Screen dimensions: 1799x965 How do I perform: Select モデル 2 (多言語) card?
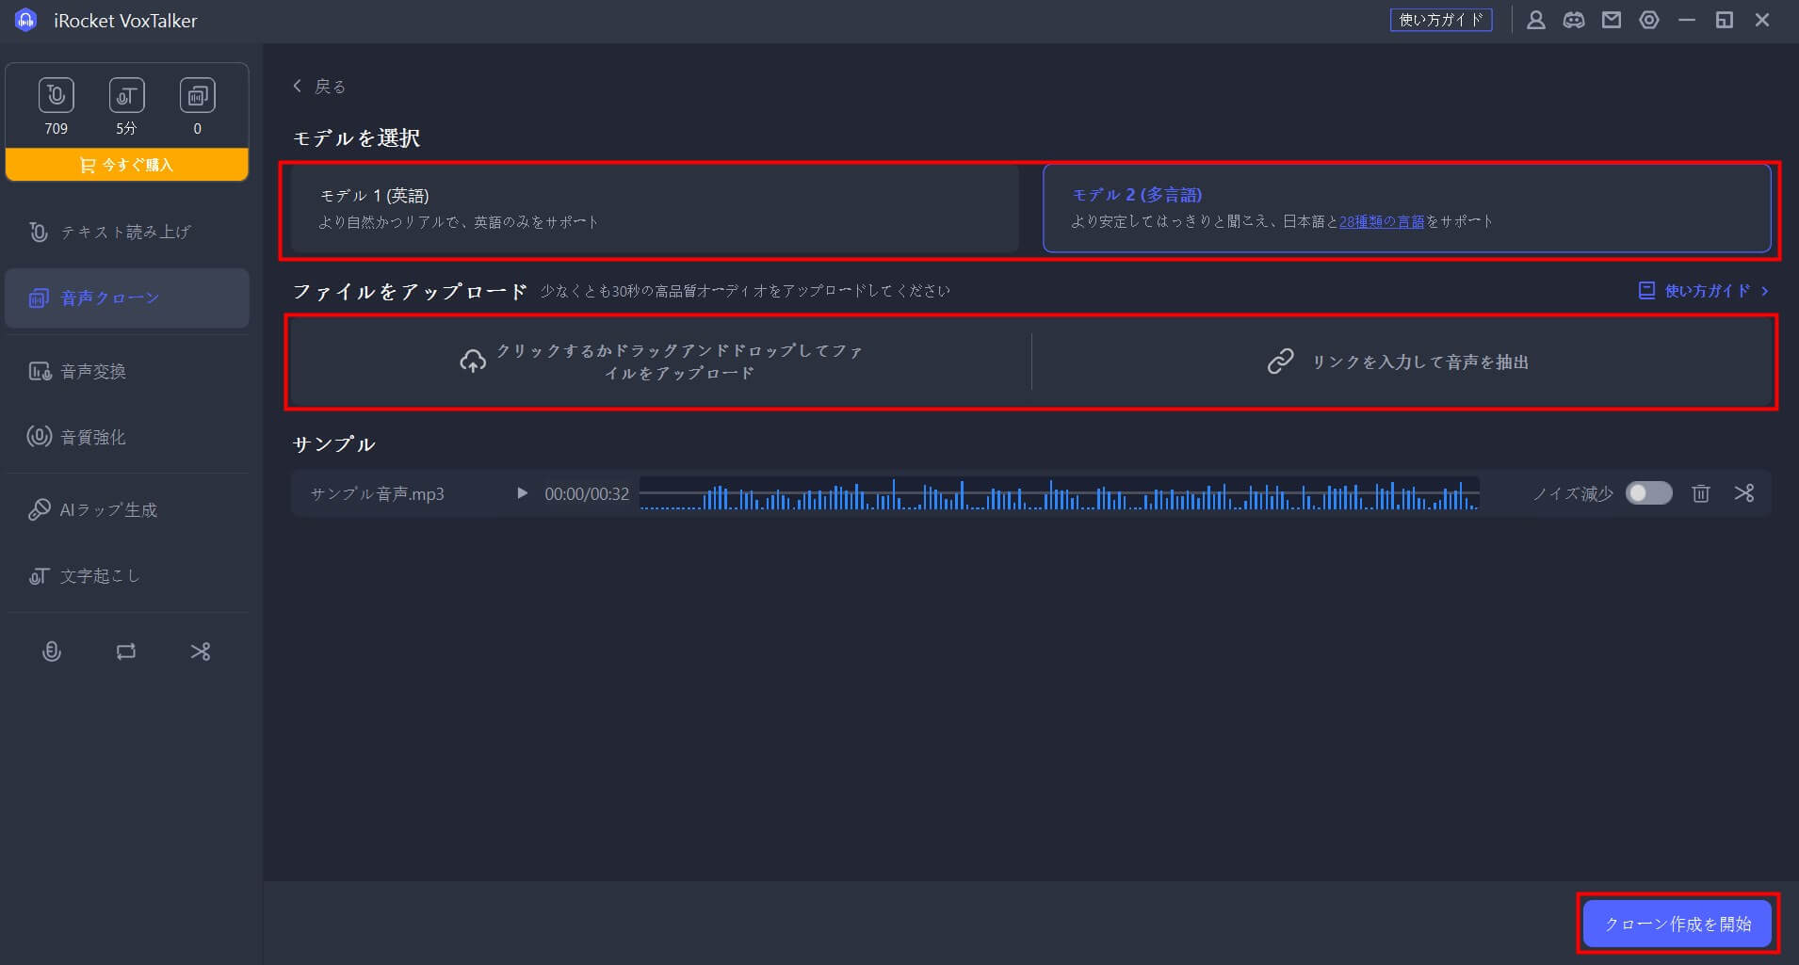click(x=1407, y=208)
